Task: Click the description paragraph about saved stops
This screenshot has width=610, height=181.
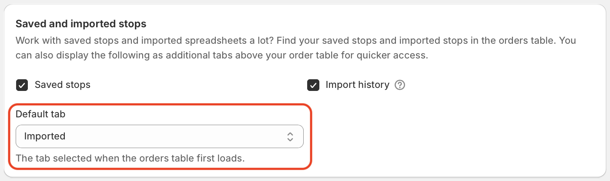Action: 296,48
